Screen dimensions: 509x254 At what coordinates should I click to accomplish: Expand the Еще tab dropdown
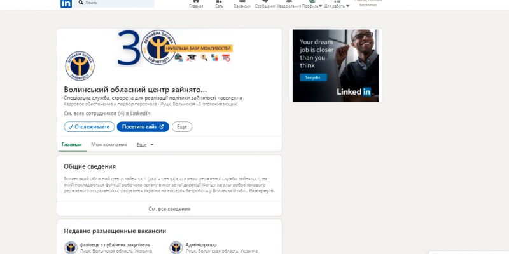[145, 145]
